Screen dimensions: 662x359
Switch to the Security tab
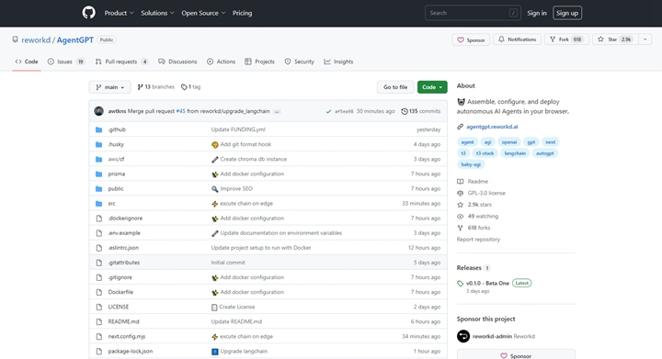(300, 62)
